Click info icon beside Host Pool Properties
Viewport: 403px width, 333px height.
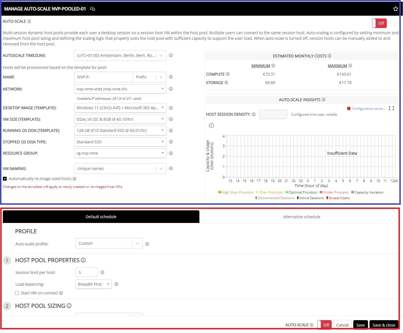tap(83, 260)
